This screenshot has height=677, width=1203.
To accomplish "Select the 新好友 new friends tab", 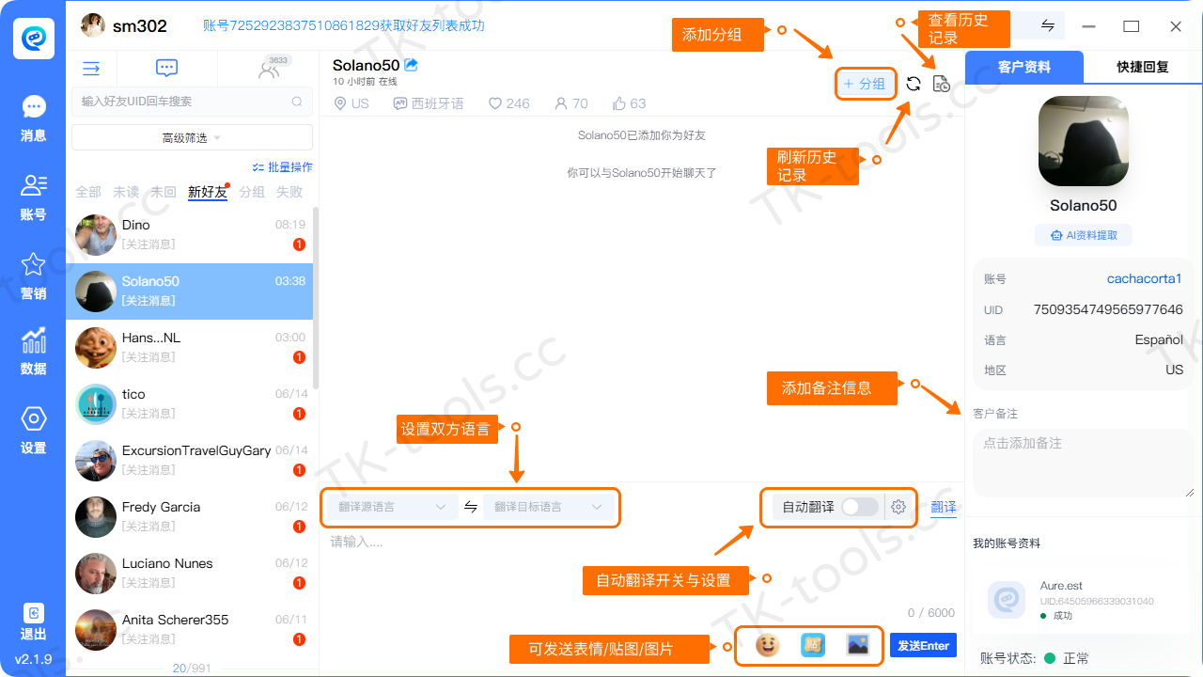I will click(208, 192).
